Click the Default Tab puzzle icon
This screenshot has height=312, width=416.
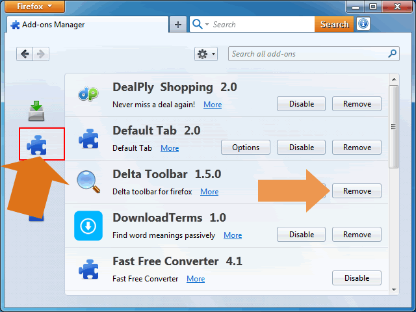pos(88,138)
